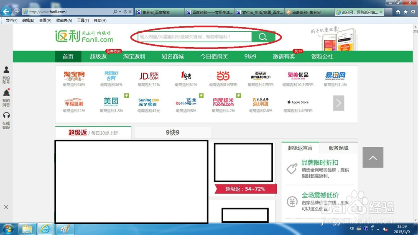Open 9块9 in green navigation bar

(x=250, y=56)
